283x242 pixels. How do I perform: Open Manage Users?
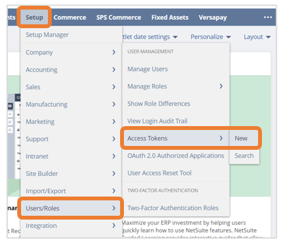click(148, 69)
